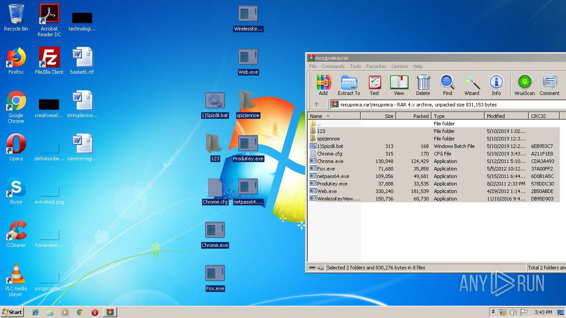Select Opera desktop shortcut

(16, 148)
